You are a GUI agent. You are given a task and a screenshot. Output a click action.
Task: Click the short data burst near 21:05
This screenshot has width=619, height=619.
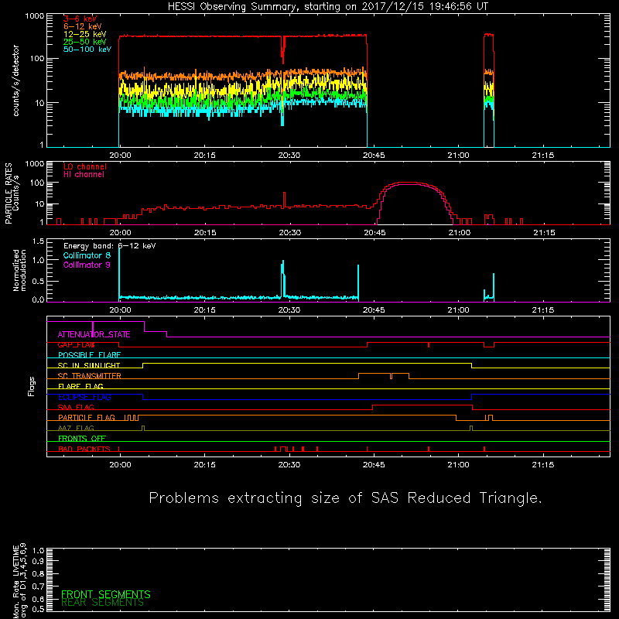(489, 90)
